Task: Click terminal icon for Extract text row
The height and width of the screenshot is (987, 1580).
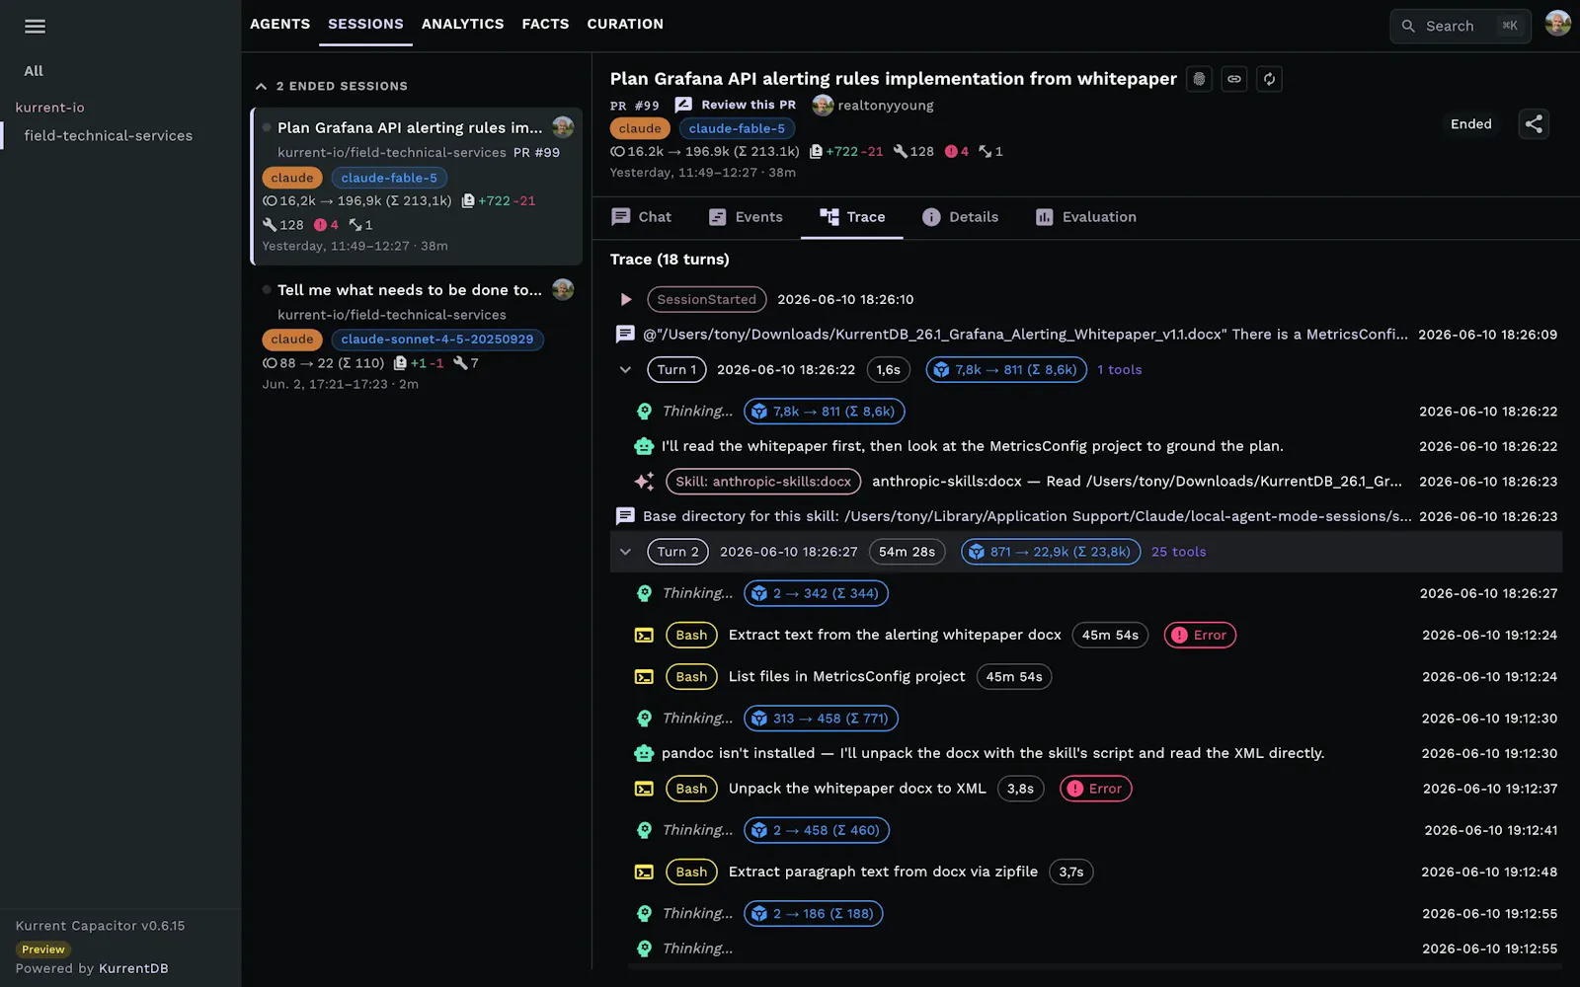Action: (x=644, y=636)
